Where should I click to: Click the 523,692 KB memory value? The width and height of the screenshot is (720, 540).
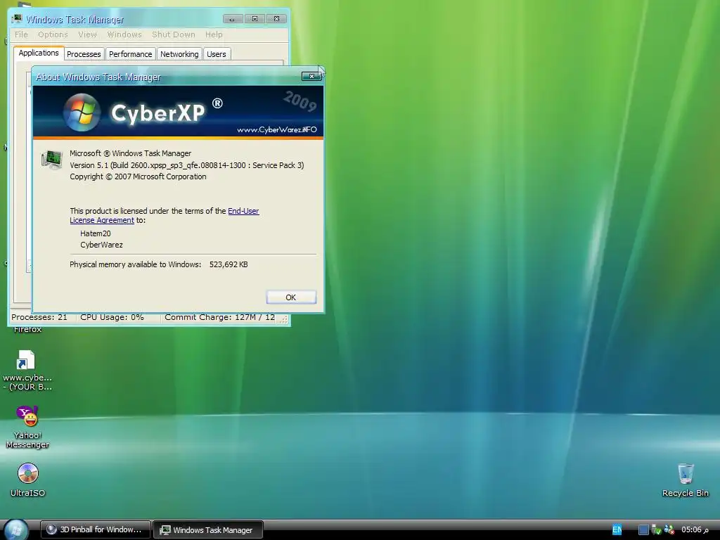[229, 264]
